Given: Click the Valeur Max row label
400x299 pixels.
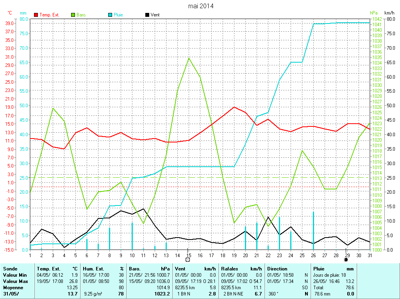Looking at the screenshot, I should 15,281.
